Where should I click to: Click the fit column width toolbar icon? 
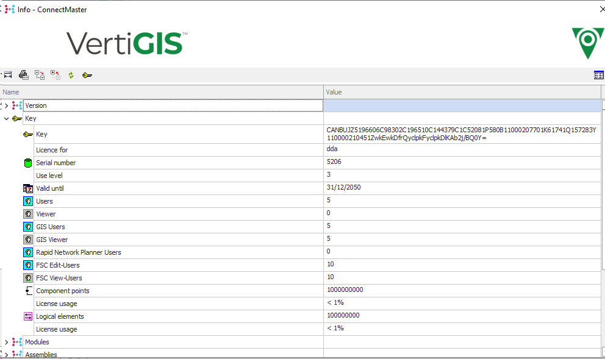click(8, 75)
